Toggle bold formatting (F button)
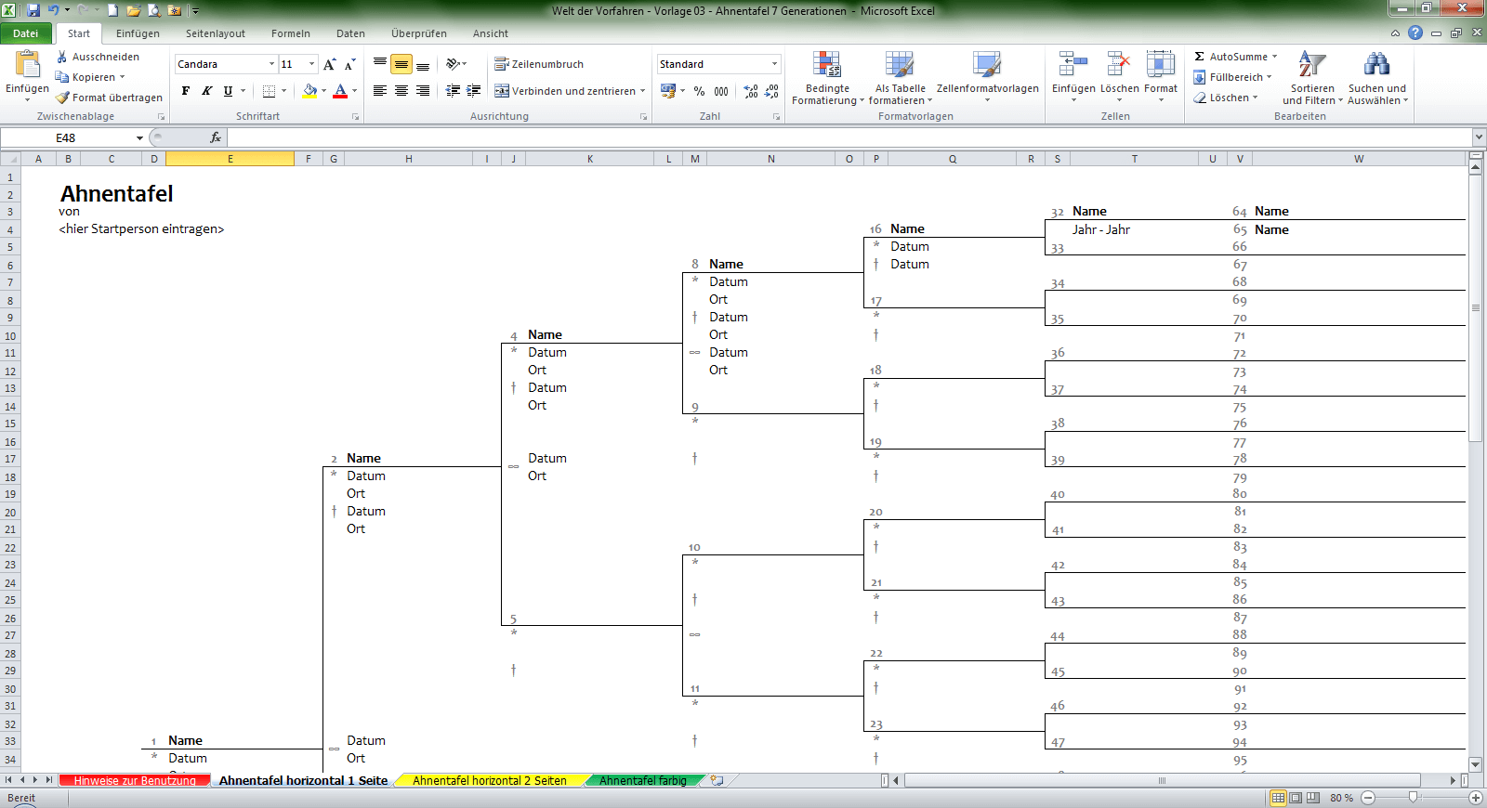This screenshot has width=1487, height=808. [x=186, y=91]
